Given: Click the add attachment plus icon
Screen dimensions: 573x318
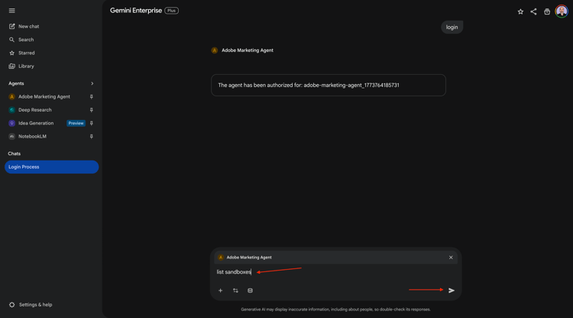Looking at the screenshot, I should (221, 290).
